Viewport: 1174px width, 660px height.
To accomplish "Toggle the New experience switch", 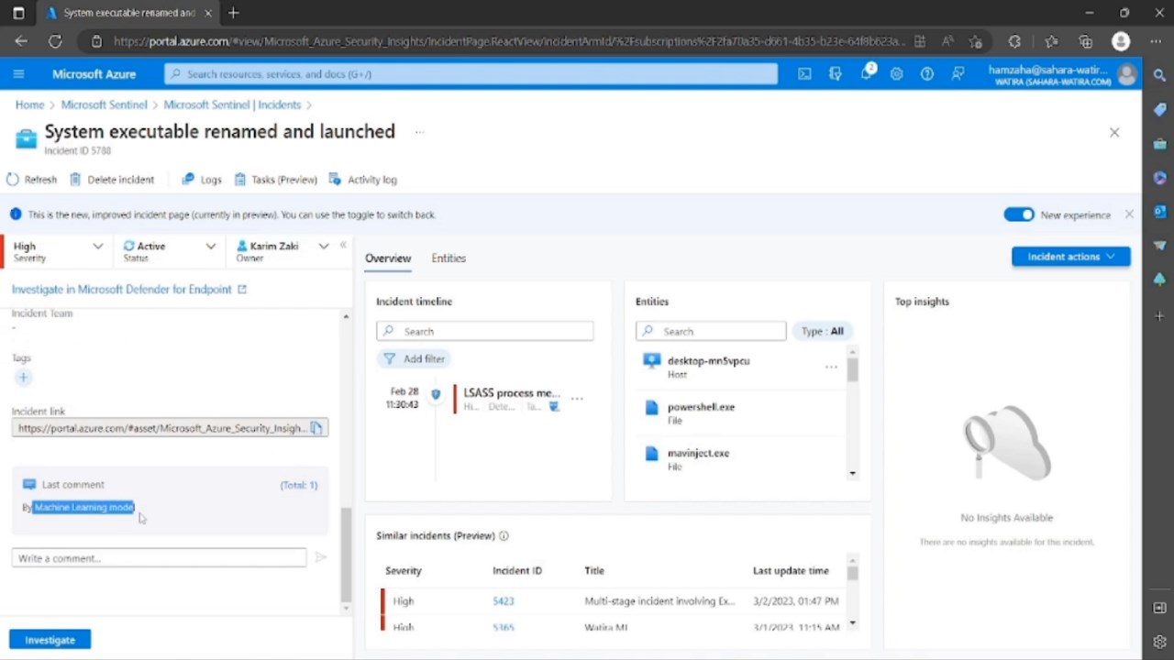I will (1018, 214).
